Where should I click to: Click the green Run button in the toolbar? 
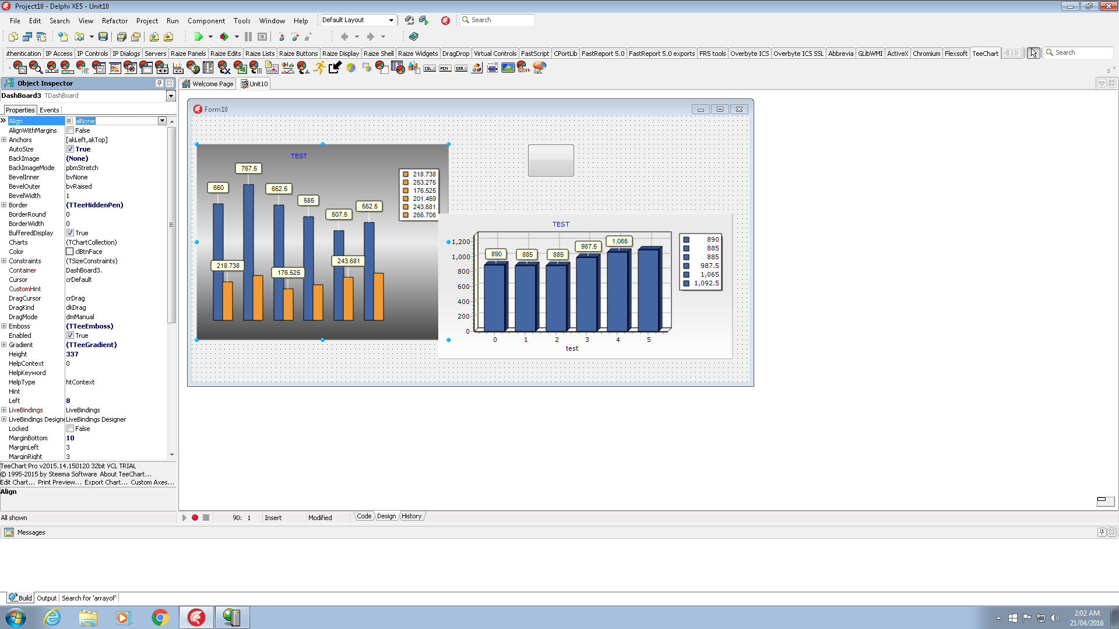[x=198, y=37]
